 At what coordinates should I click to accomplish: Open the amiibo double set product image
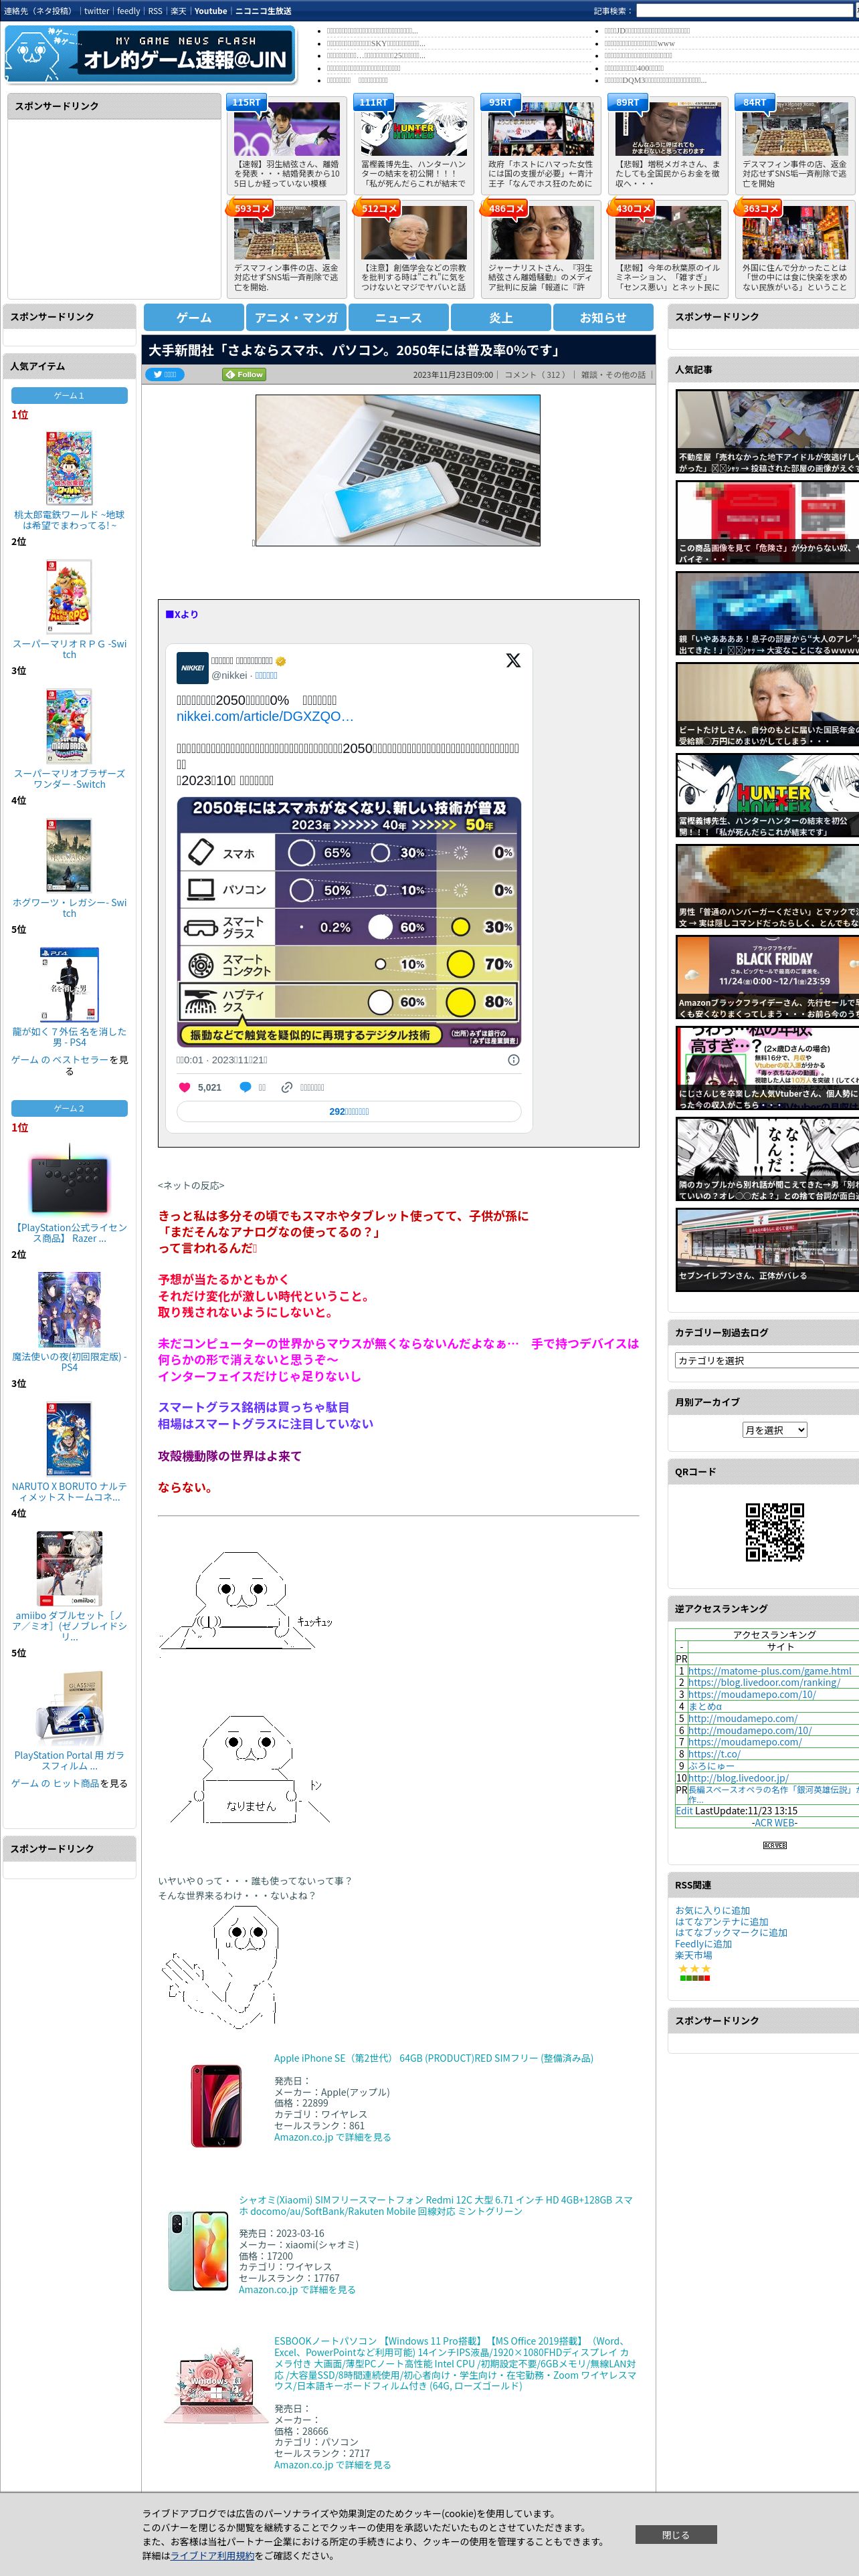coord(69,1568)
